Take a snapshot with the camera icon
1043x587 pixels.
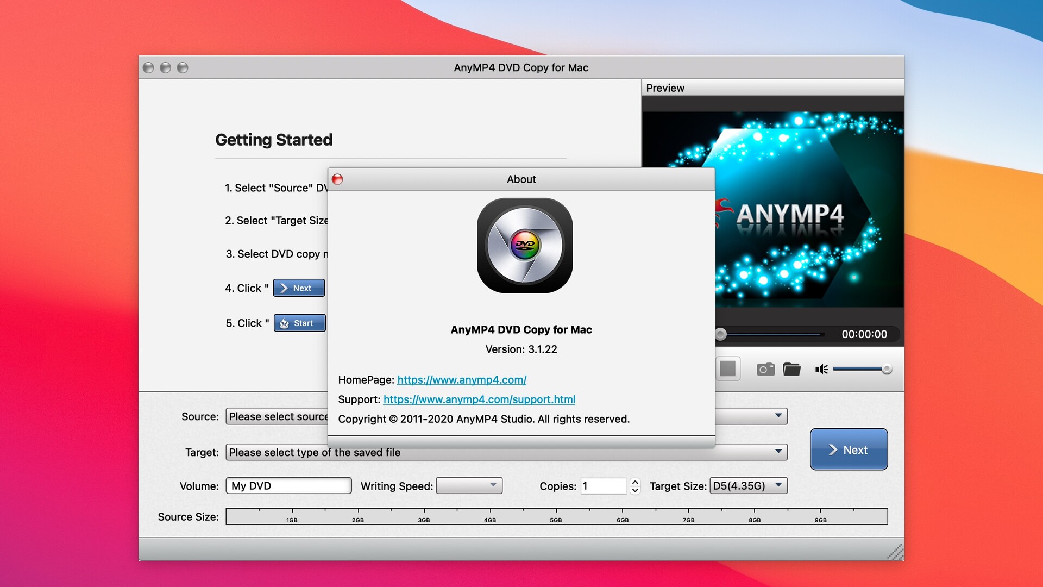click(765, 369)
